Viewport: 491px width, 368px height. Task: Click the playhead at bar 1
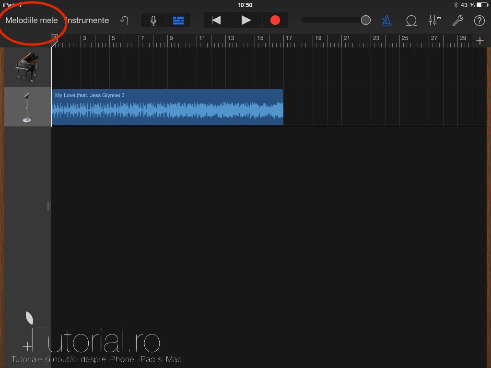click(x=55, y=41)
